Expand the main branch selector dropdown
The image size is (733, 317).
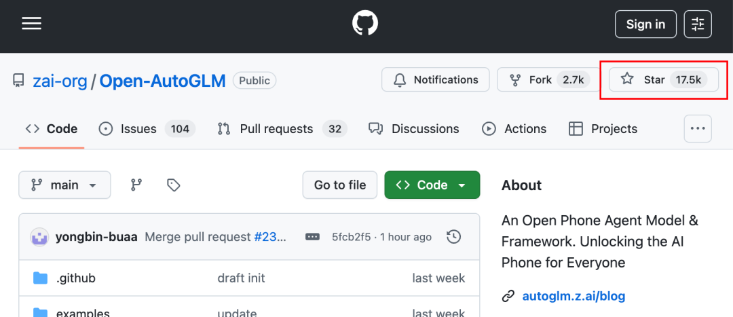(64, 185)
